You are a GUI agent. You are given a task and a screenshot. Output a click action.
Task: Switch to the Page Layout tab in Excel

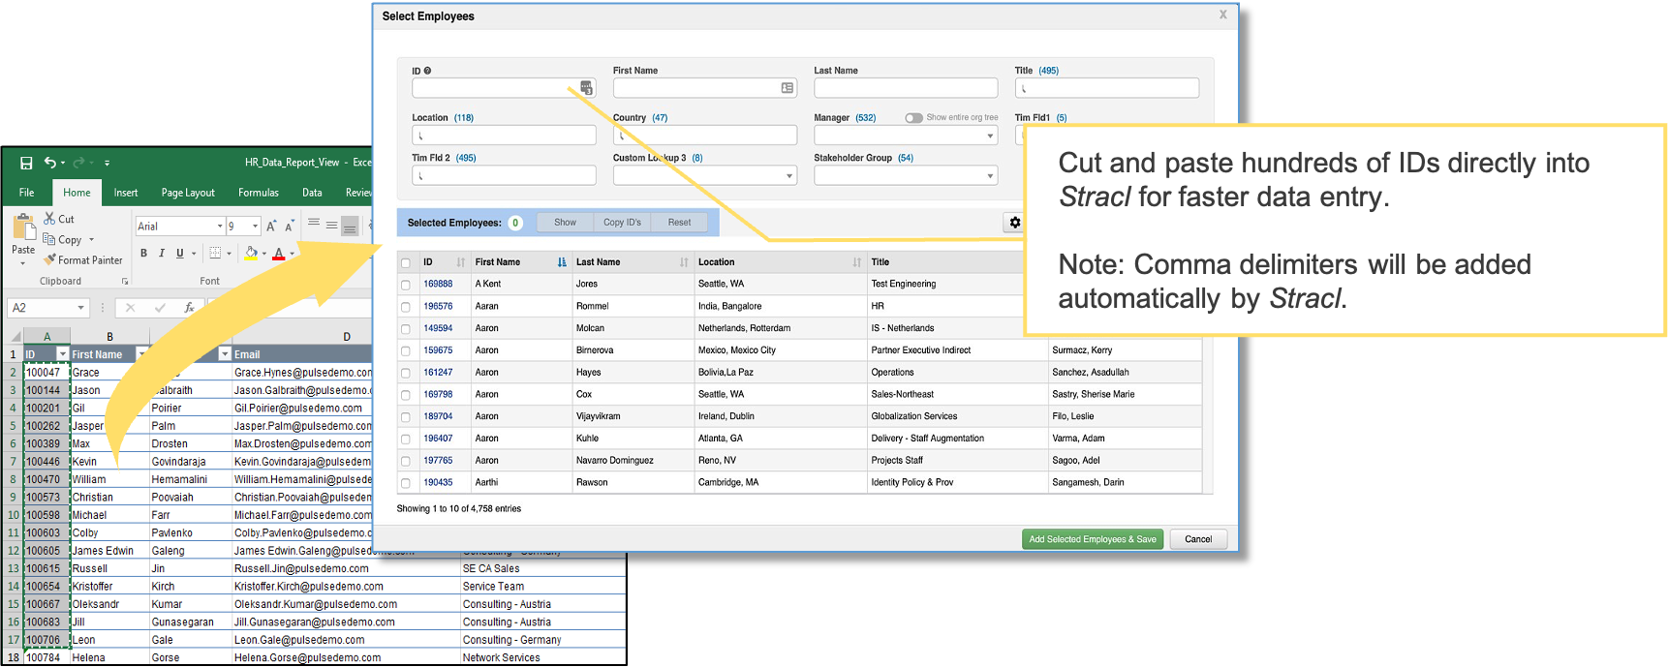[188, 193]
